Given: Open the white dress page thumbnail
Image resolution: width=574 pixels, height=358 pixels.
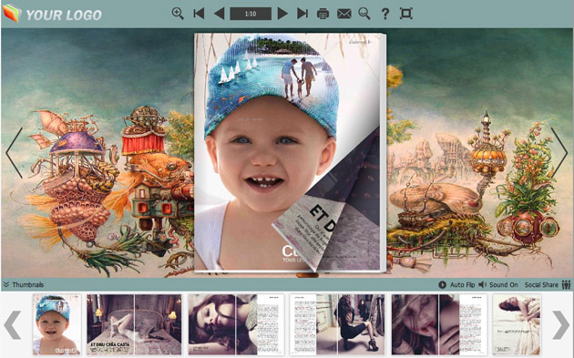Looking at the screenshot, I should (x=517, y=324).
